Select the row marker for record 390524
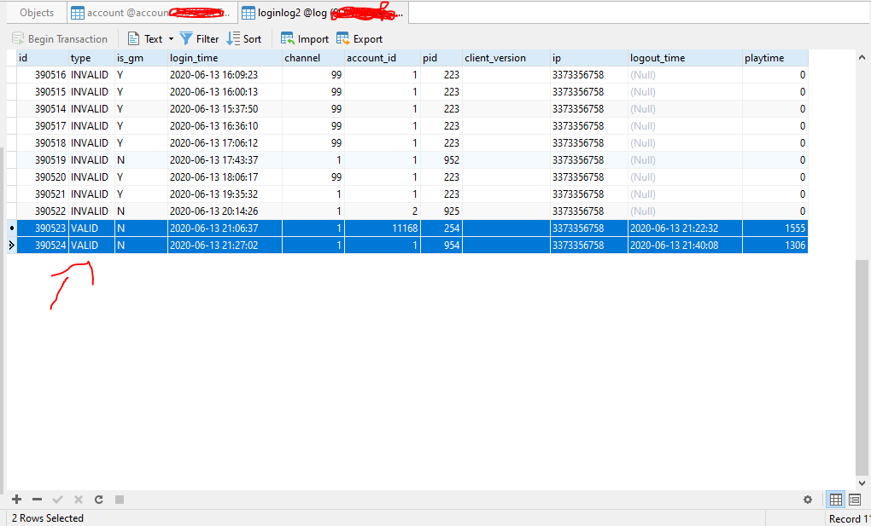 tap(12, 246)
